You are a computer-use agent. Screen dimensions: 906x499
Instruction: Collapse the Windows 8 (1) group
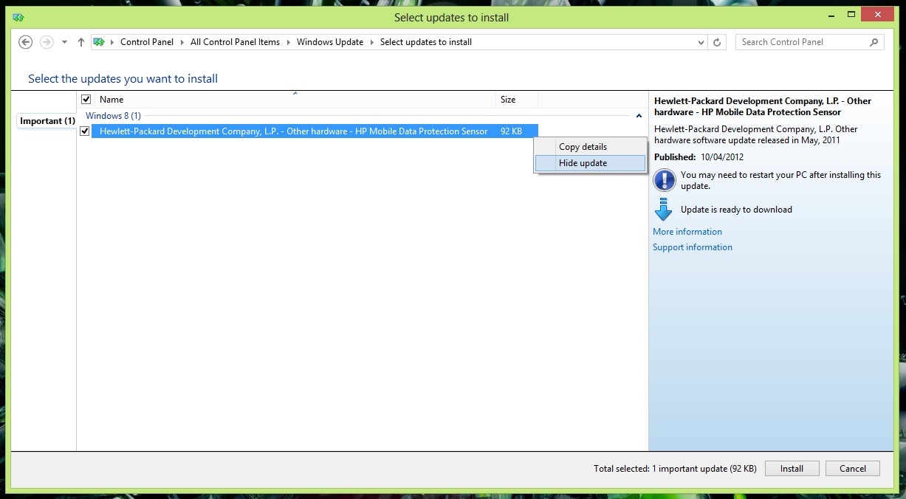pyautogui.click(x=639, y=116)
